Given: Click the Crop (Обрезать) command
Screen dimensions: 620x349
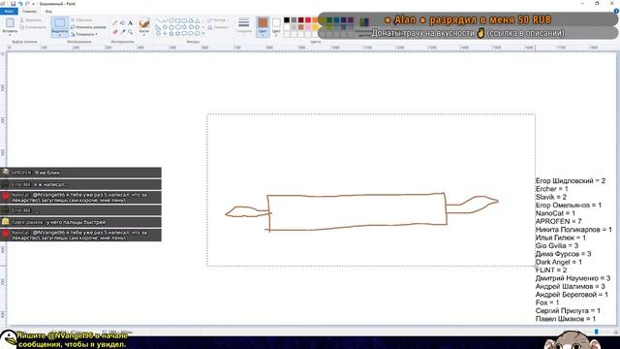Looking at the screenshot, I should tap(81, 19).
